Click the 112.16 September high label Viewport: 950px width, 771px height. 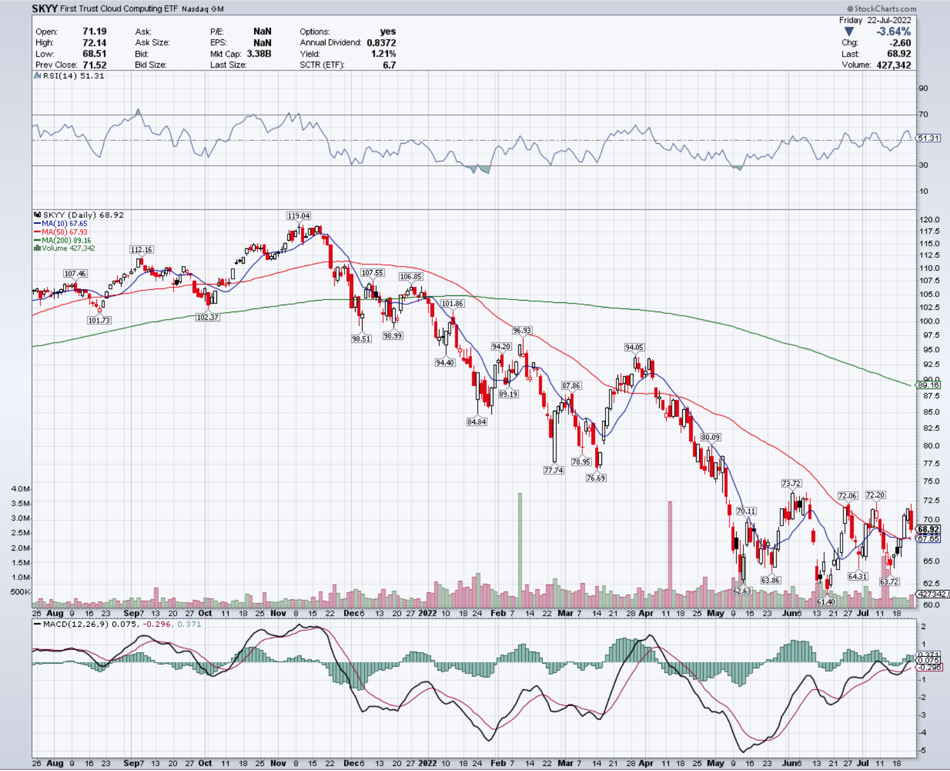point(141,250)
